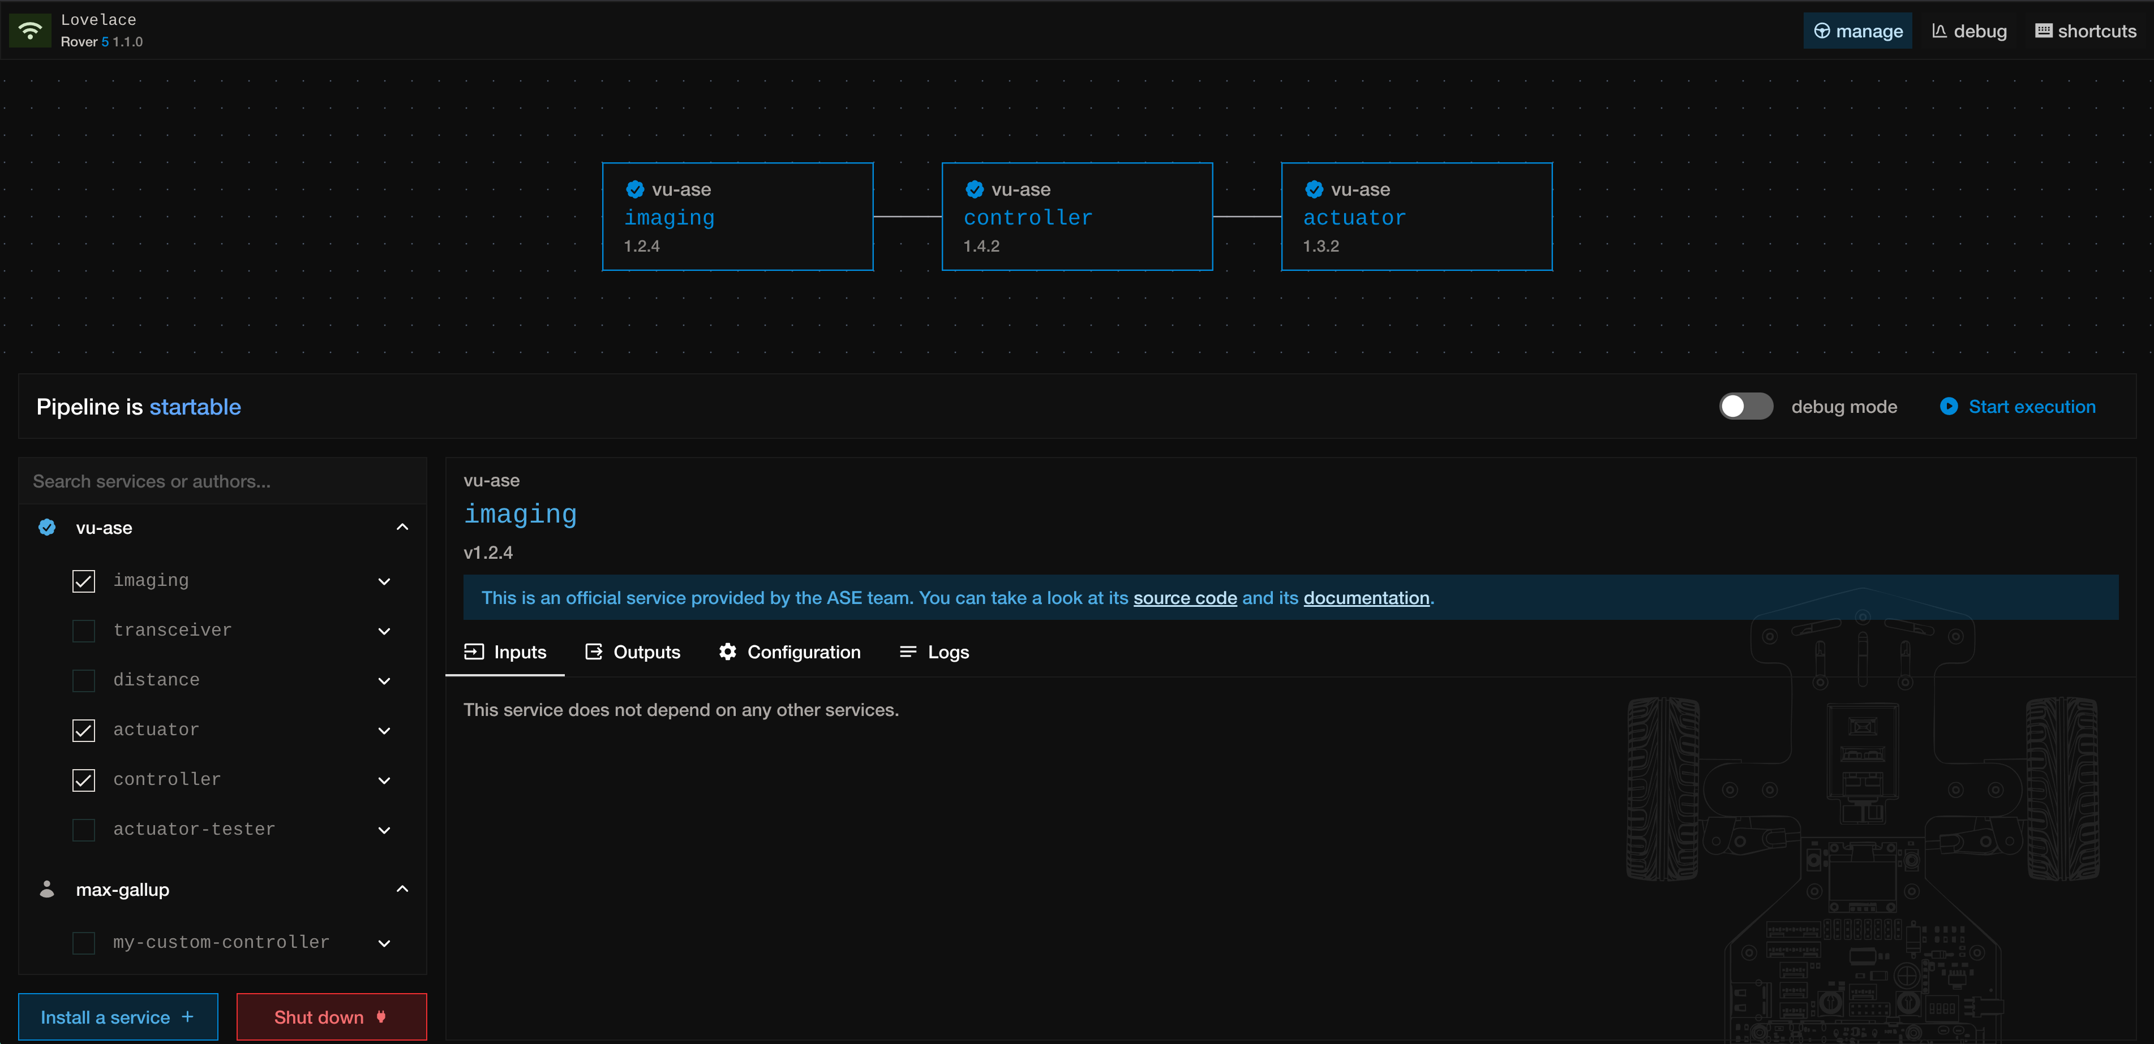Enable the transceiver service checkbox
This screenshot has width=2154, height=1044.
coord(84,630)
